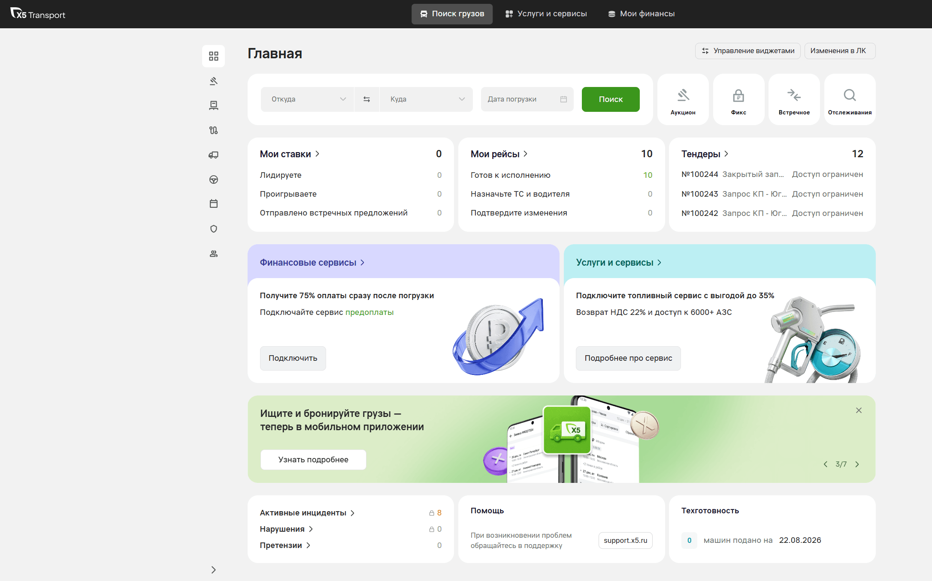
Task: Open the Откуда dropdown
Action: point(307,99)
